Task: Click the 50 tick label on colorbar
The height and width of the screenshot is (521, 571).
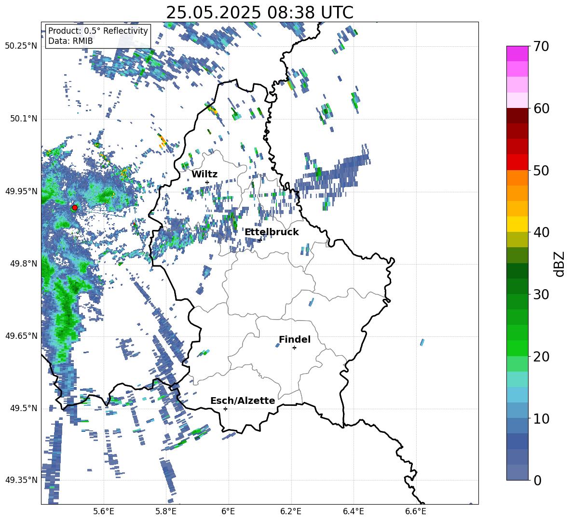Action: point(541,170)
